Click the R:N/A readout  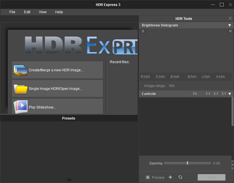145,77
